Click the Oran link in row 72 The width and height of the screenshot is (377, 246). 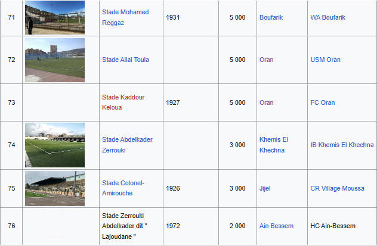[267, 60]
